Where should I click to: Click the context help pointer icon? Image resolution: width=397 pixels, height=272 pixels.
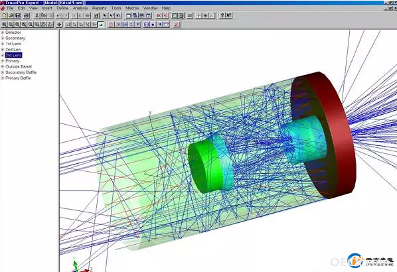pyautogui.click(x=229, y=16)
